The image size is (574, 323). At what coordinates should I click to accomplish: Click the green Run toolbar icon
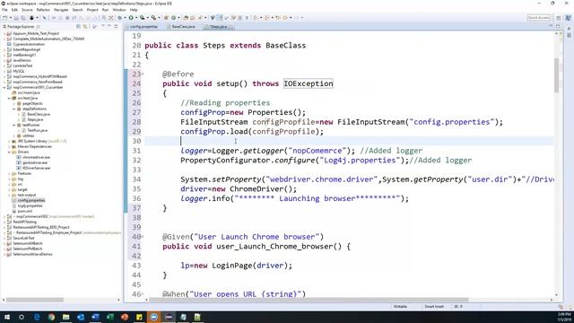[x=131, y=18]
